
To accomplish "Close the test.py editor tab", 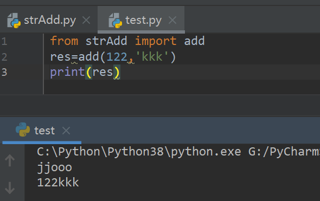I will [172, 20].
